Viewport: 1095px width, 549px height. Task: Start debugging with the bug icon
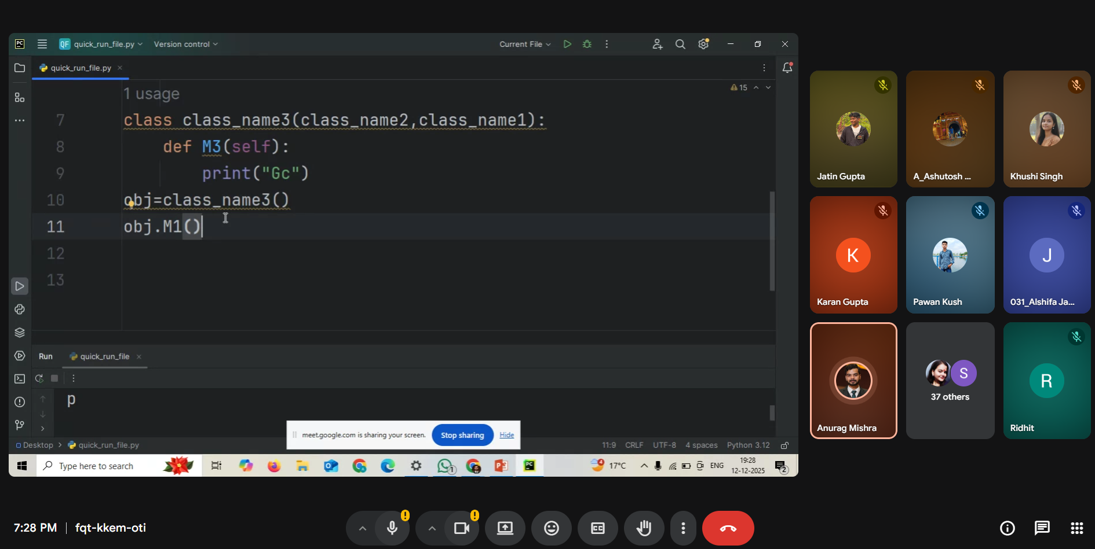tap(587, 43)
